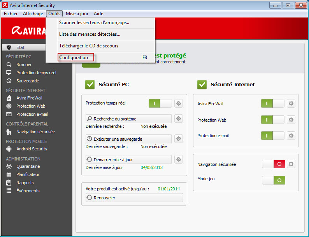Open Scanner section in sidebar
This screenshot has height=237, width=309.
[x=24, y=64]
